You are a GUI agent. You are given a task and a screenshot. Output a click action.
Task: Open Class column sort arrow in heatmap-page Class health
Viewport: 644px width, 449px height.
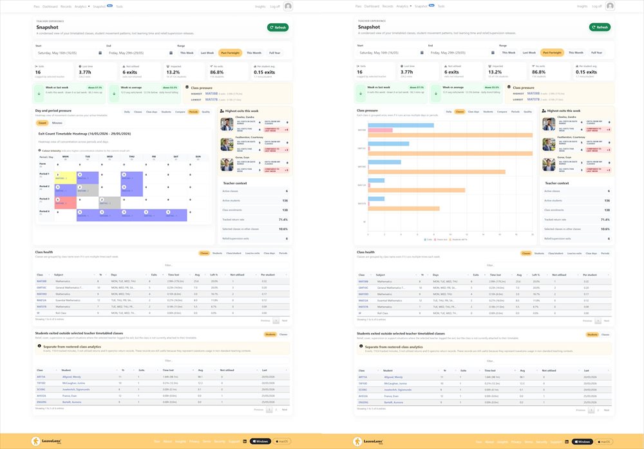[x=50, y=275]
